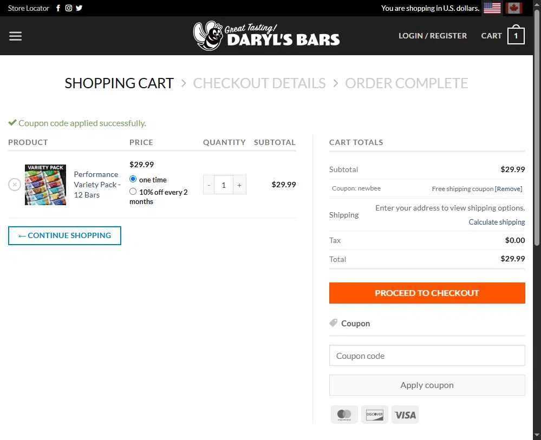Image resolution: width=541 pixels, height=440 pixels.
Task: Click the Mastercard payment icon
Action: pos(344,415)
